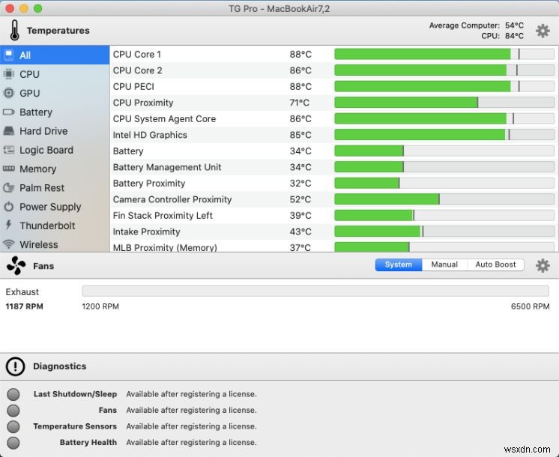559x457 pixels.
Task: Select the Fin Stack Proximity Left row
Action: (333, 215)
